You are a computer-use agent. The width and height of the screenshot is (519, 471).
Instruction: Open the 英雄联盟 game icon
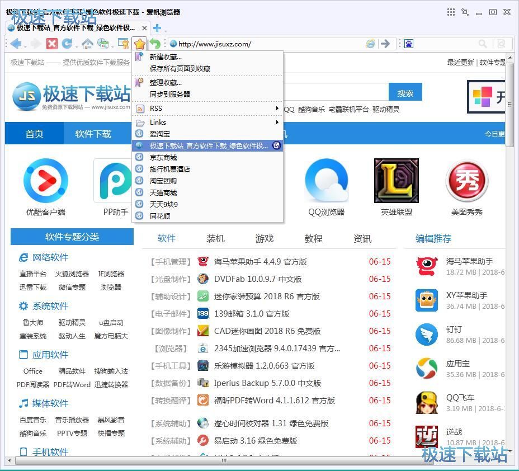pyautogui.click(x=396, y=180)
